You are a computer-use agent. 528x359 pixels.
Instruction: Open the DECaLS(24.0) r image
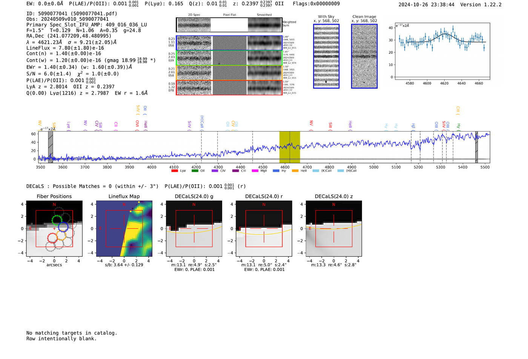(x=264, y=228)
